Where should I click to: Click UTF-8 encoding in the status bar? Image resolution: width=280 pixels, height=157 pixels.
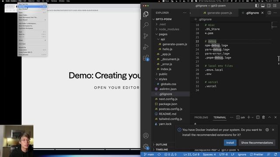[x=224, y=154]
